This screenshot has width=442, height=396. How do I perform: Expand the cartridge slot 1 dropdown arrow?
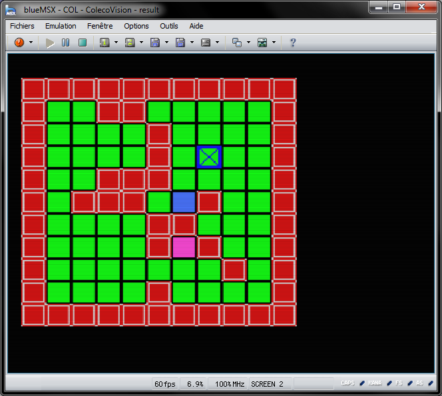(116, 43)
